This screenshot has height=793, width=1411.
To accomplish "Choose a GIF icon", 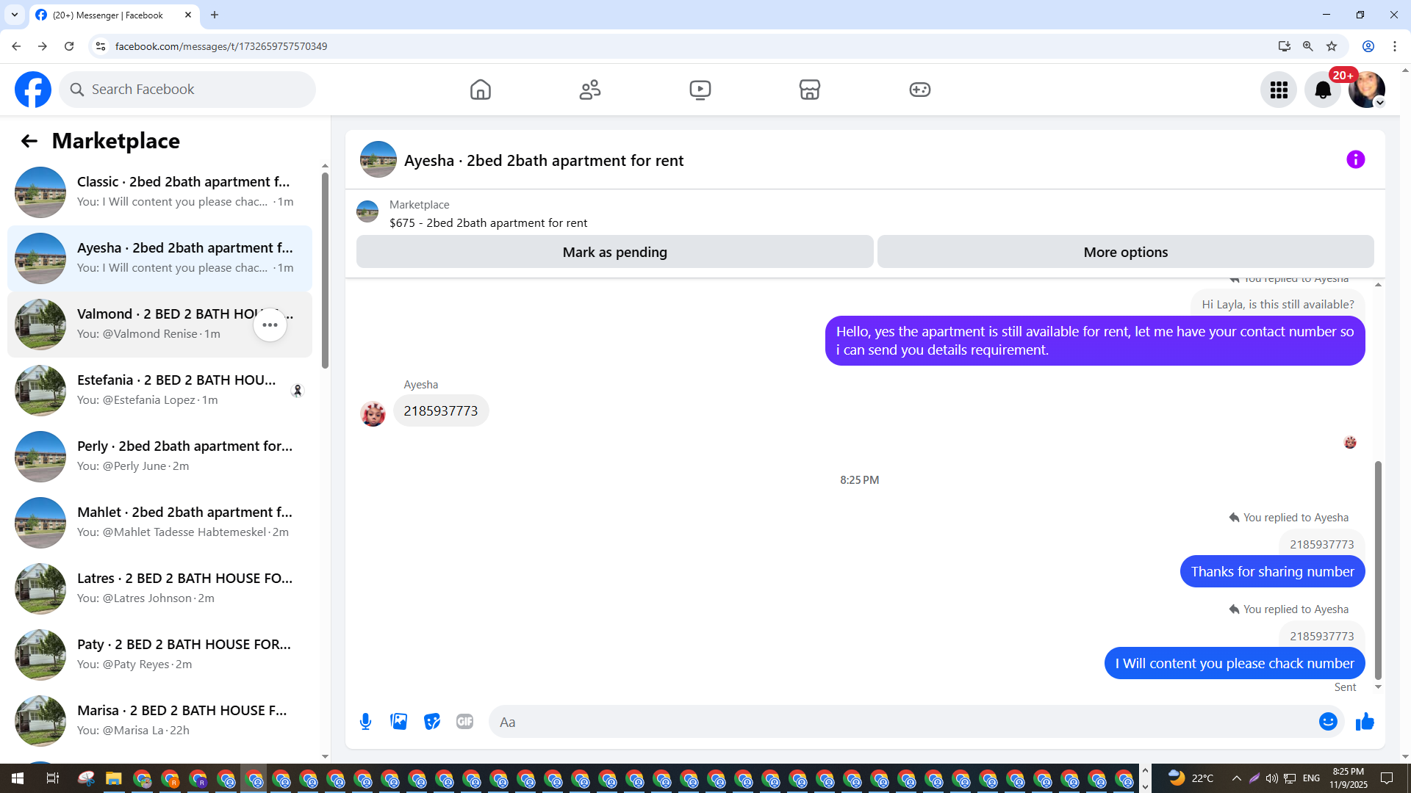I will 465,722.
